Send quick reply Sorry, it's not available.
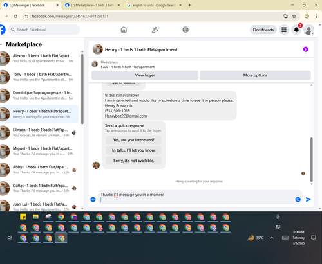 click(x=134, y=161)
